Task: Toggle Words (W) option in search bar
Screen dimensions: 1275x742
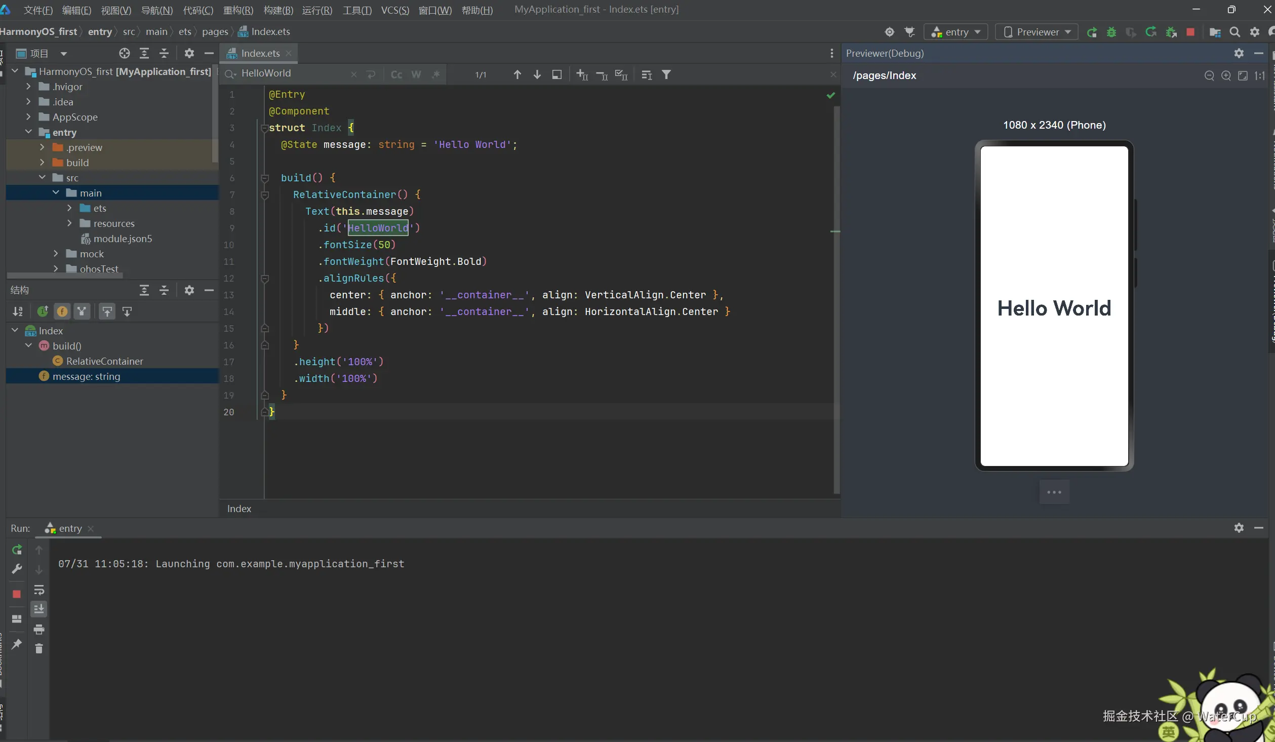Action: tap(416, 74)
